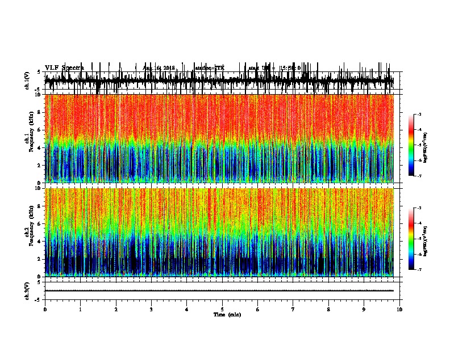The height and width of the screenshot is (347, 450).
Task: Click the '6' tick on the time axis
Action: 258,310
